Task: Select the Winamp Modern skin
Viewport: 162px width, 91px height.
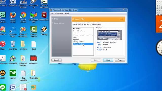Action: pos(83,44)
